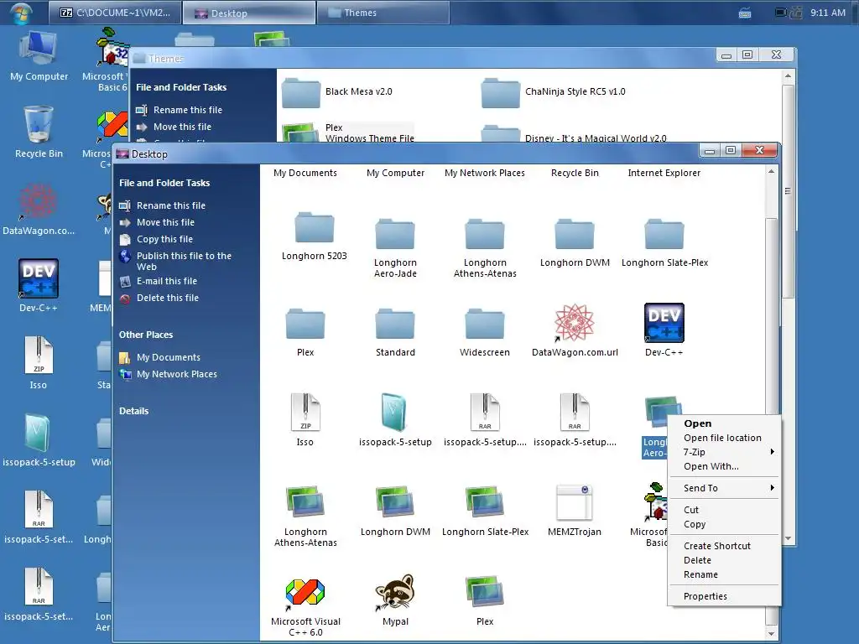Image resolution: width=859 pixels, height=644 pixels.
Task: Select the Longhorn Slate-Plex folder icon
Action: coord(664,235)
